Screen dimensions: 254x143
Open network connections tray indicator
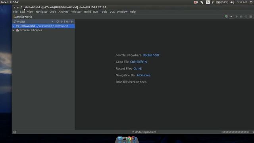[x=202, y=2]
